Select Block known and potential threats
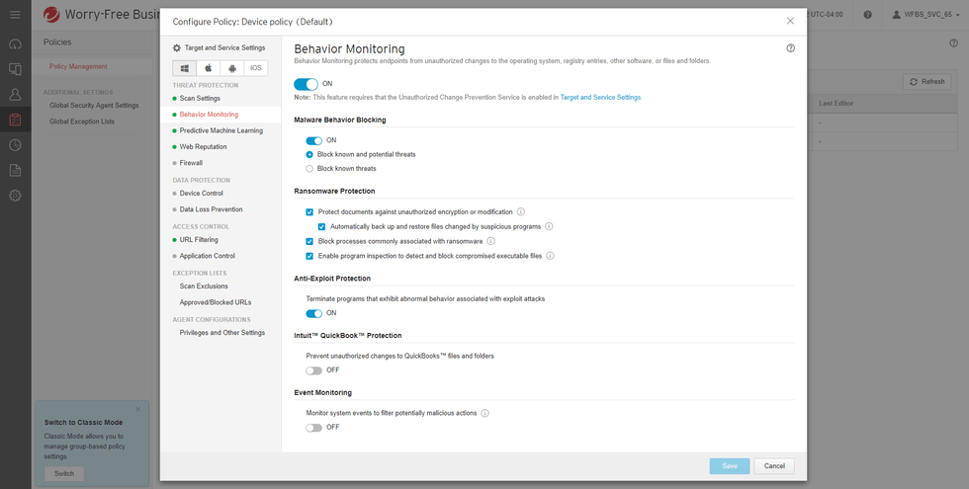This screenshot has width=969, height=489. (309, 154)
